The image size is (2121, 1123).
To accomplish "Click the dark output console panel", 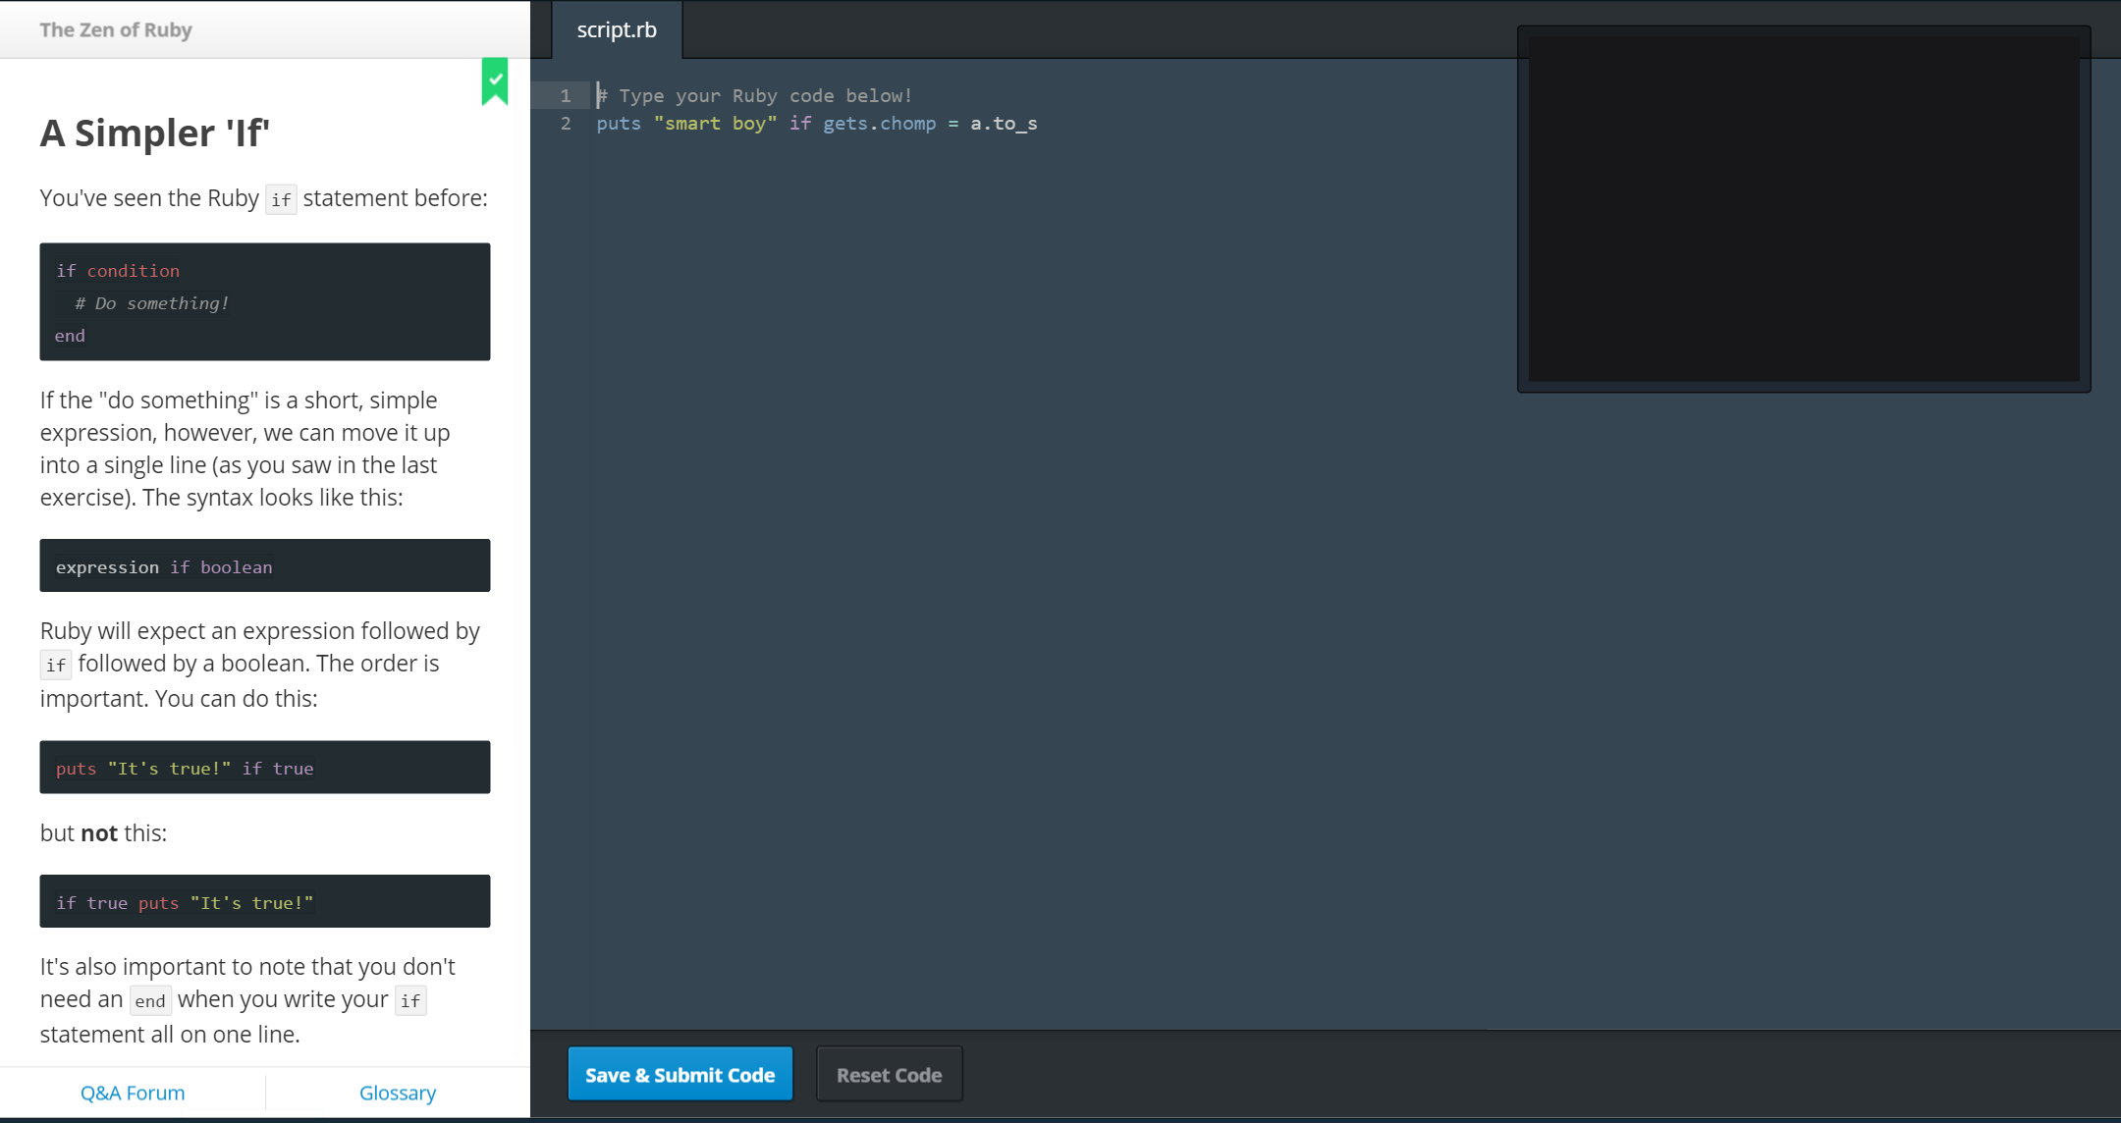I will click(1803, 209).
